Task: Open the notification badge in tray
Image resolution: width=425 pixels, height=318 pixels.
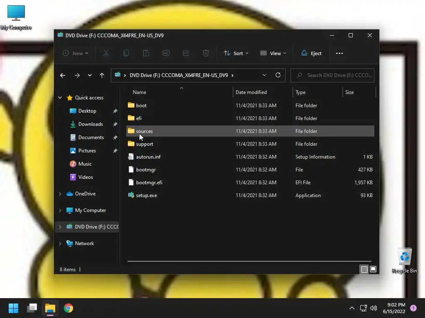Action: click(413, 308)
